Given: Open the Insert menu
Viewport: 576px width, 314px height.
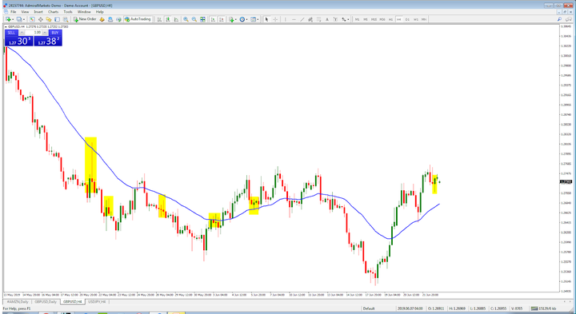Looking at the screenshot, I should point(38,12).
